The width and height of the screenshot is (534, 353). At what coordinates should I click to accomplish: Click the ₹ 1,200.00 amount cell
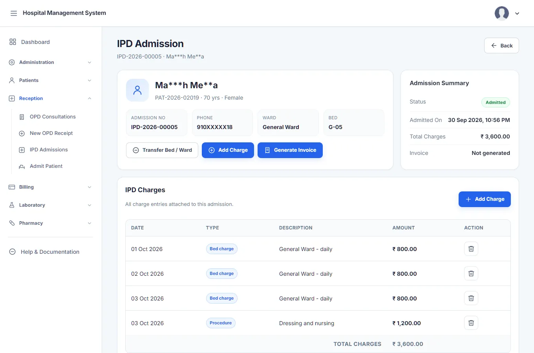tap(406, 323)
